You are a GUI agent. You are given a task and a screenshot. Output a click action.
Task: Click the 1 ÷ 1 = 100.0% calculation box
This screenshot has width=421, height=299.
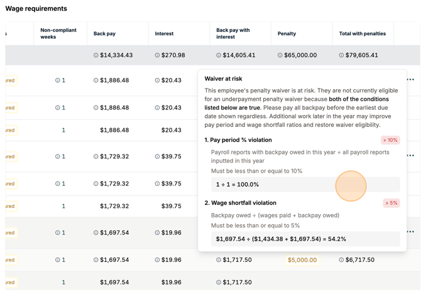coord(305,185)
